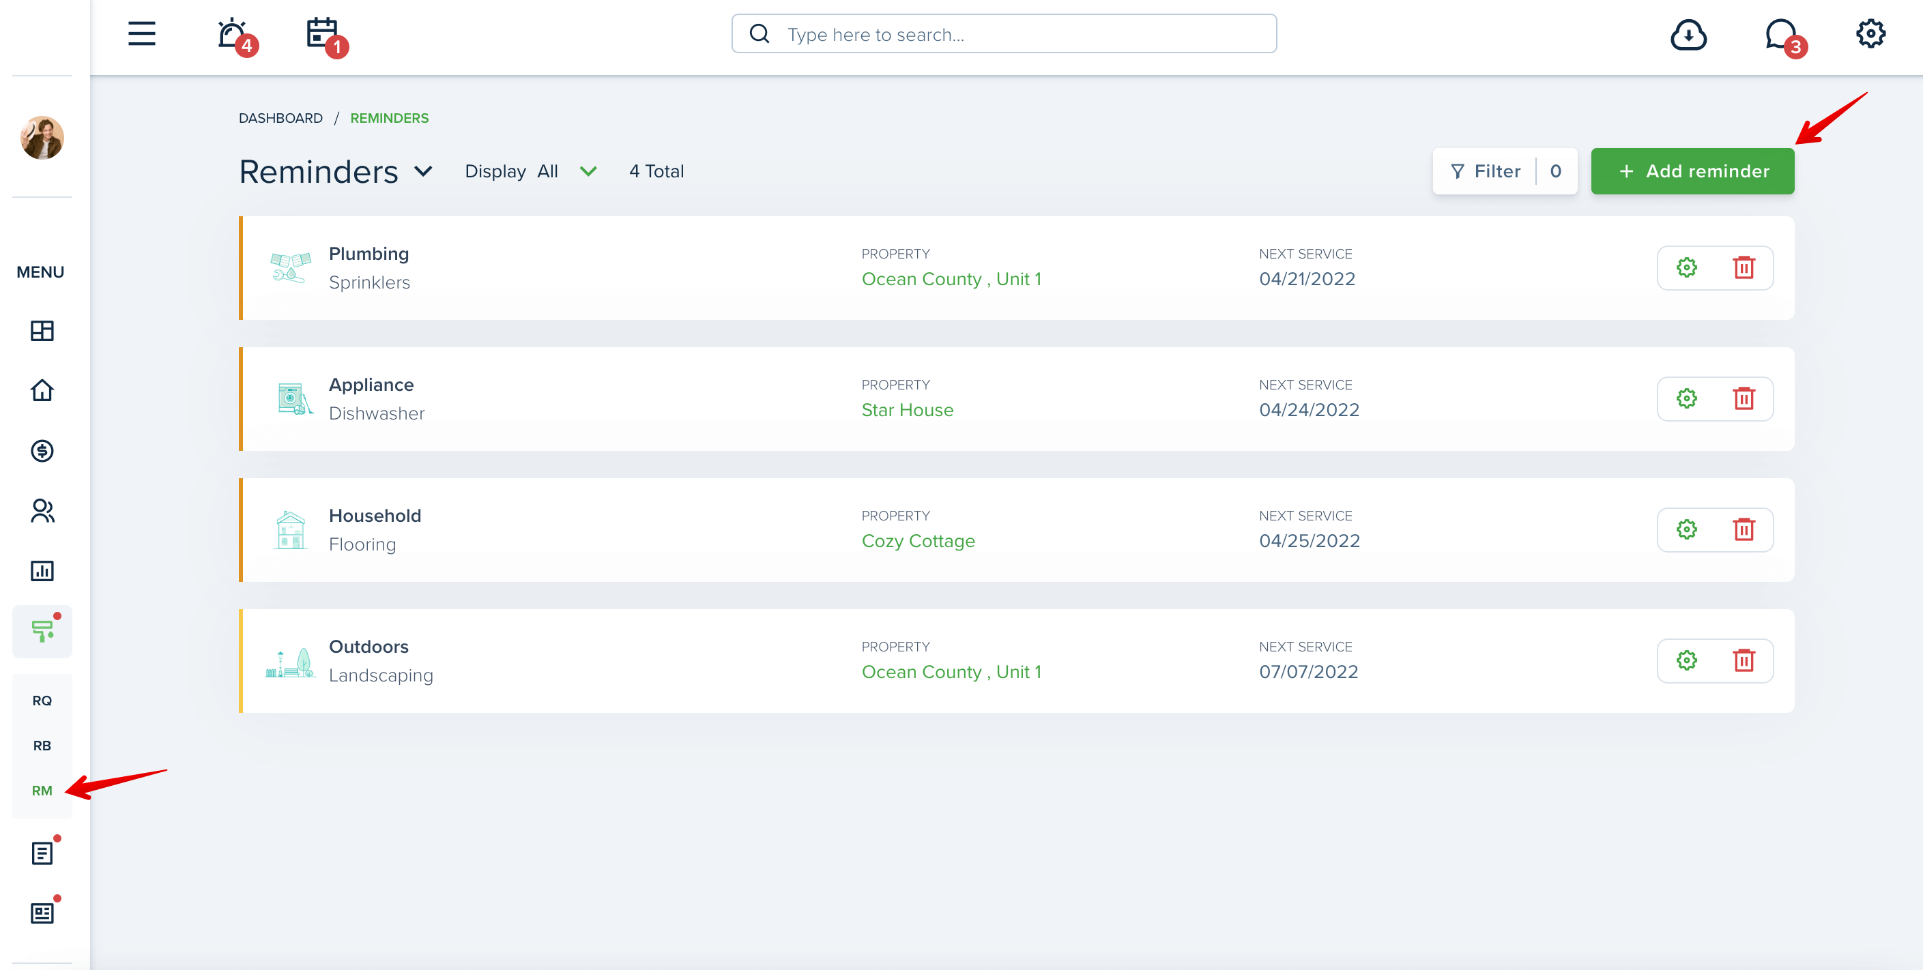Click the cloud download icon
This screenshot has height=970, width=1923.
pyautogui.click(x=1688, y=34)
